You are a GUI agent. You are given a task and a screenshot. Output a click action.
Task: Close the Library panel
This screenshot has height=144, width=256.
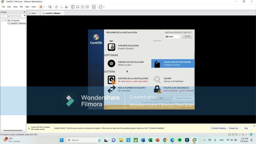(24, 12)
